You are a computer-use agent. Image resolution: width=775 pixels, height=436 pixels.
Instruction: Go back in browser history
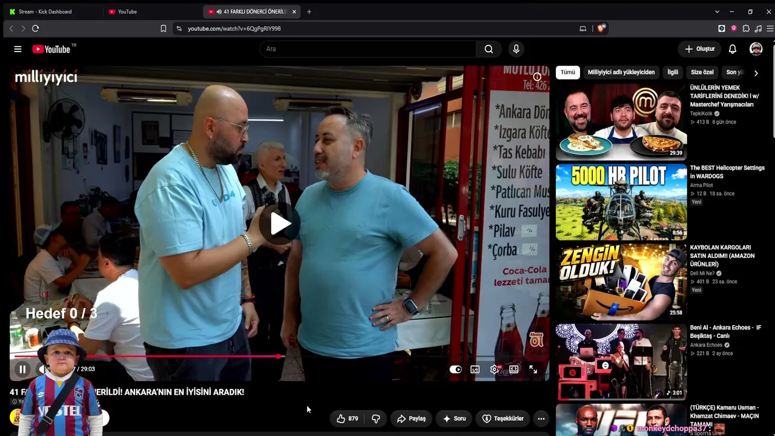click(x=11, y=28)
